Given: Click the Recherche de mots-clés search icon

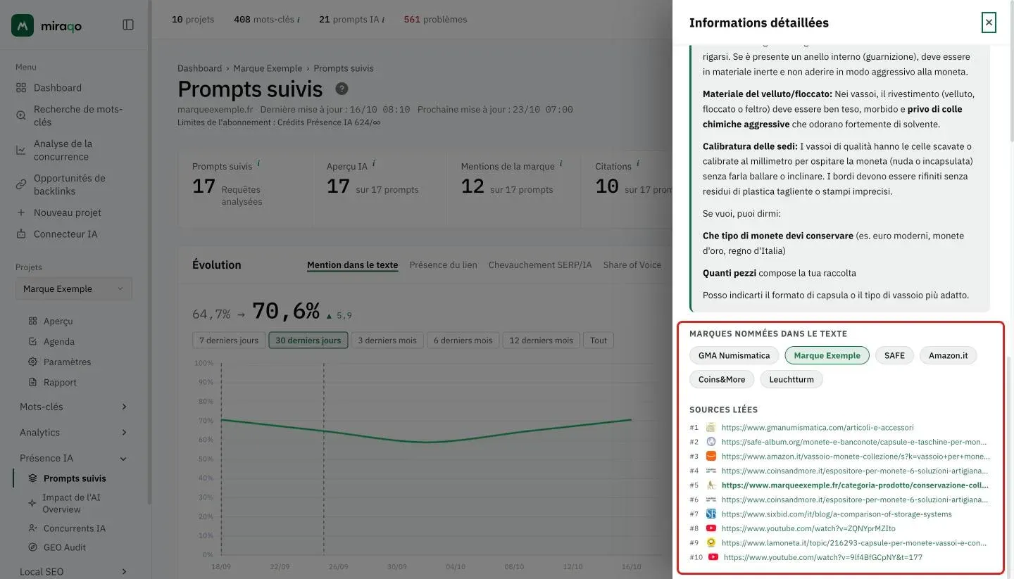Looking at the screenshot, I should pos(20,115).
